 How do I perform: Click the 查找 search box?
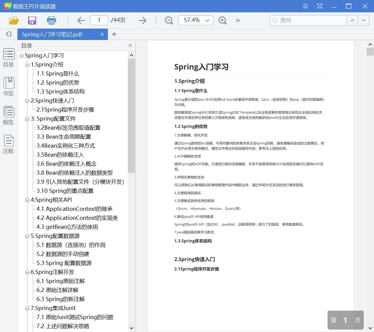(x=308, y=20)
